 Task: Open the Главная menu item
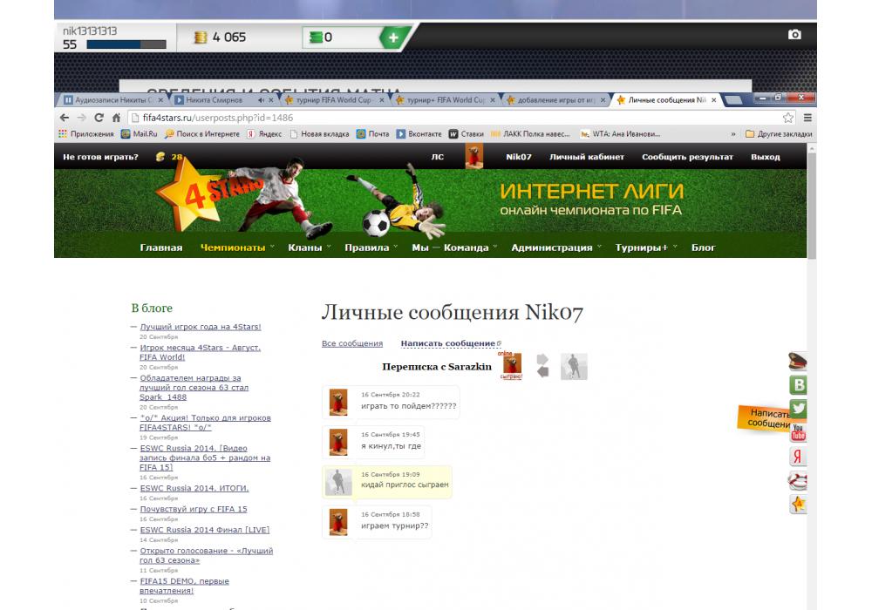point(161,247)
